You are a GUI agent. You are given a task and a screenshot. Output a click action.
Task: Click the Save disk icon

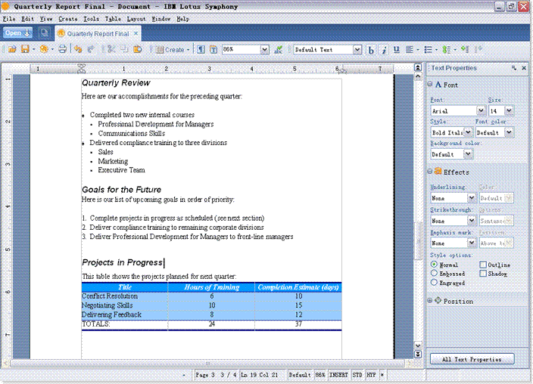coord(25,49)
